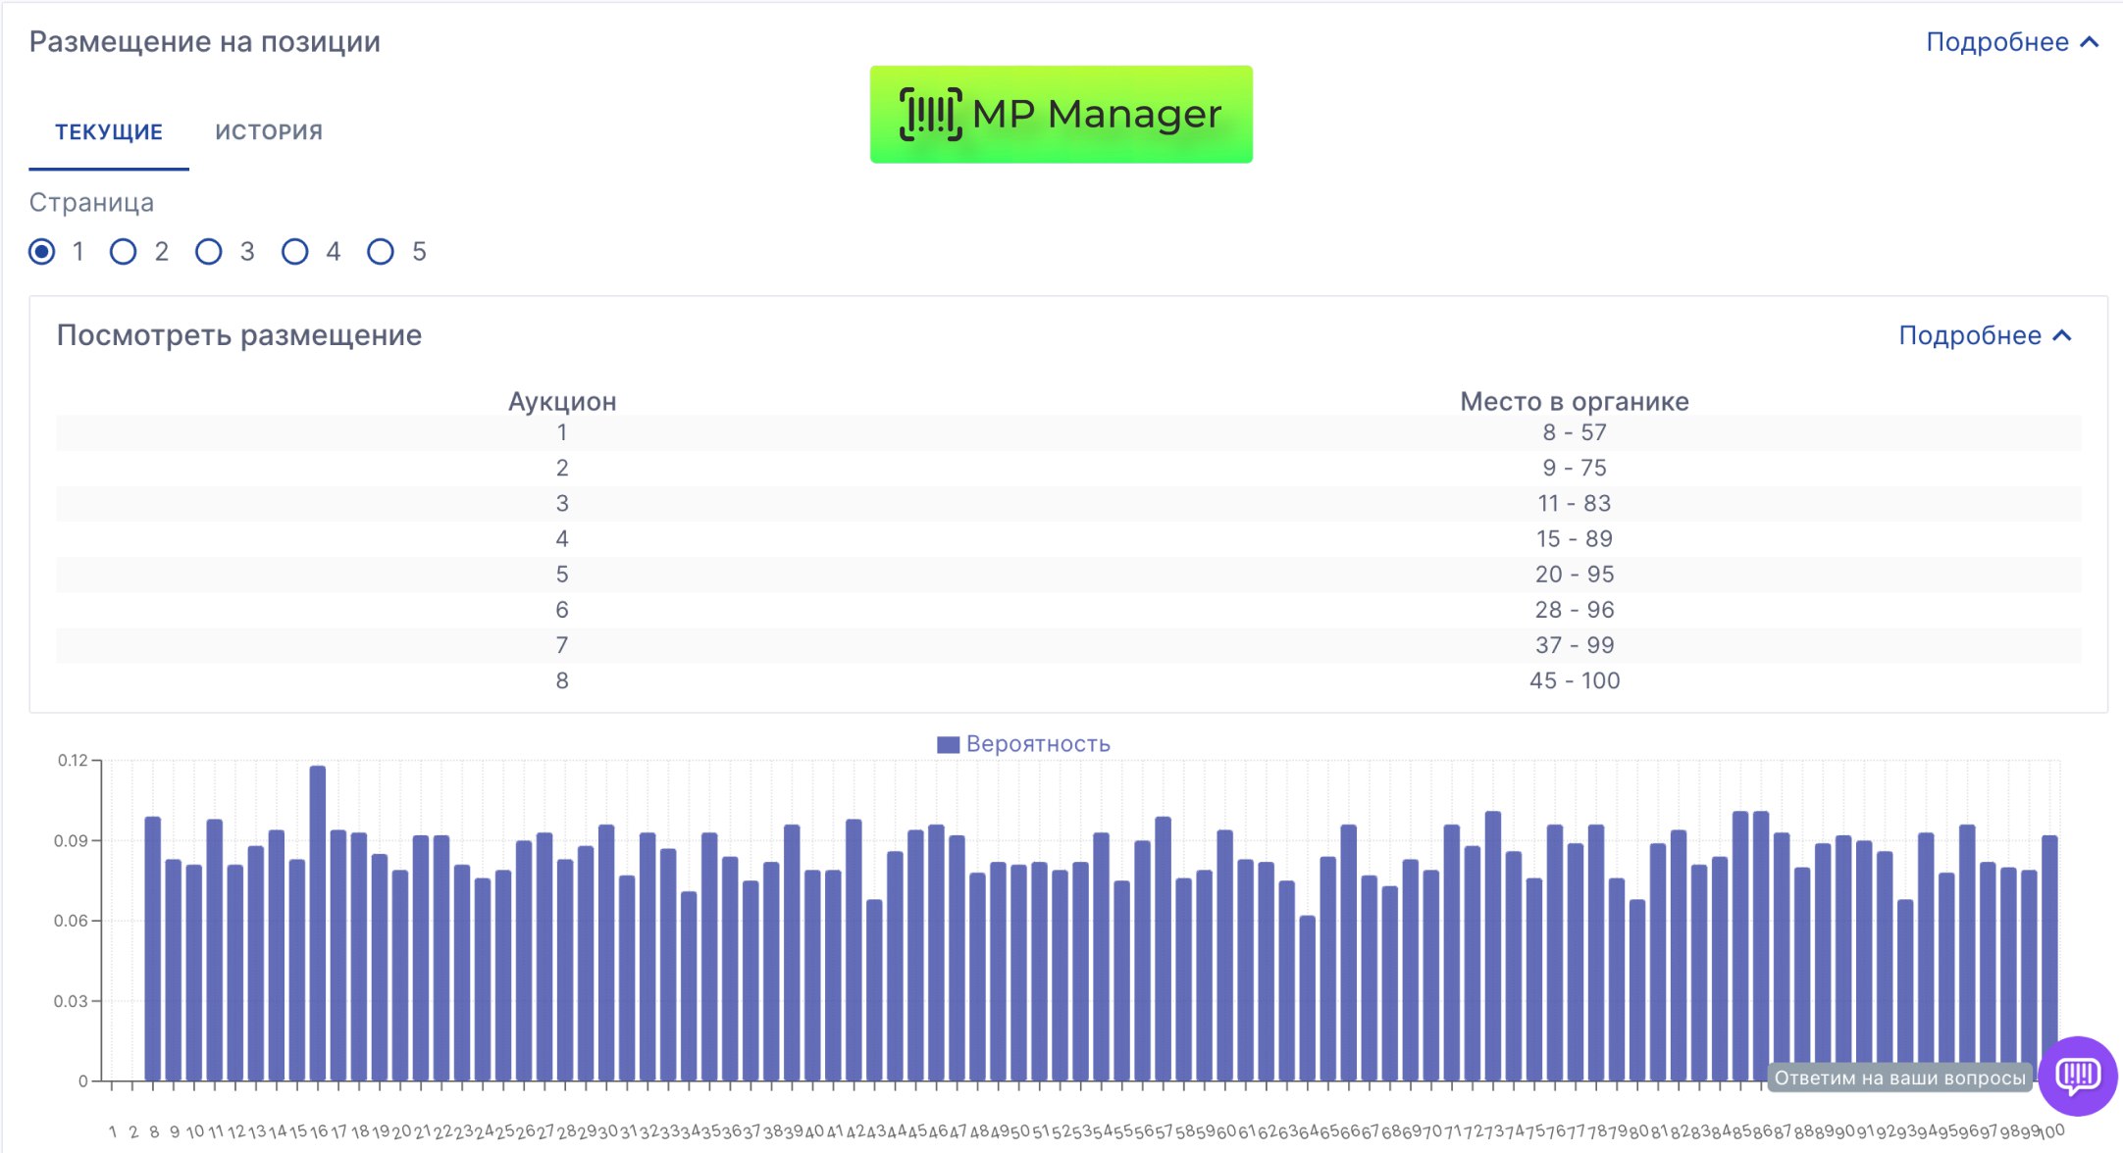Viewport: 2123px width, 1153px height.
Task: Click the tallest bar at position 16
Action: click(317, 922)
